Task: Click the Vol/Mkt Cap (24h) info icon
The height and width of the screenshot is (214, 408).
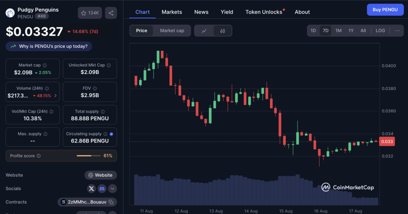Action: pos(51,112)
